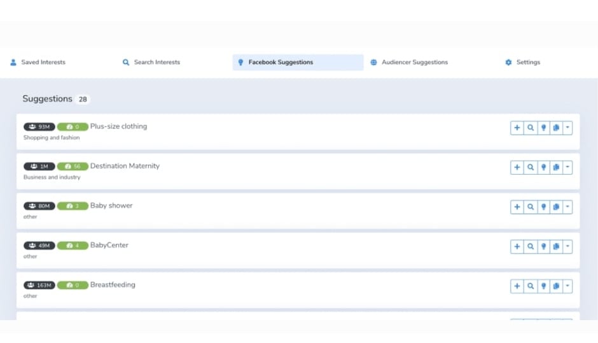Viewport: 598px width, 343px height.
Task: Expand Breastfeeding row dropdown arrow
Action: coord(567,286)
